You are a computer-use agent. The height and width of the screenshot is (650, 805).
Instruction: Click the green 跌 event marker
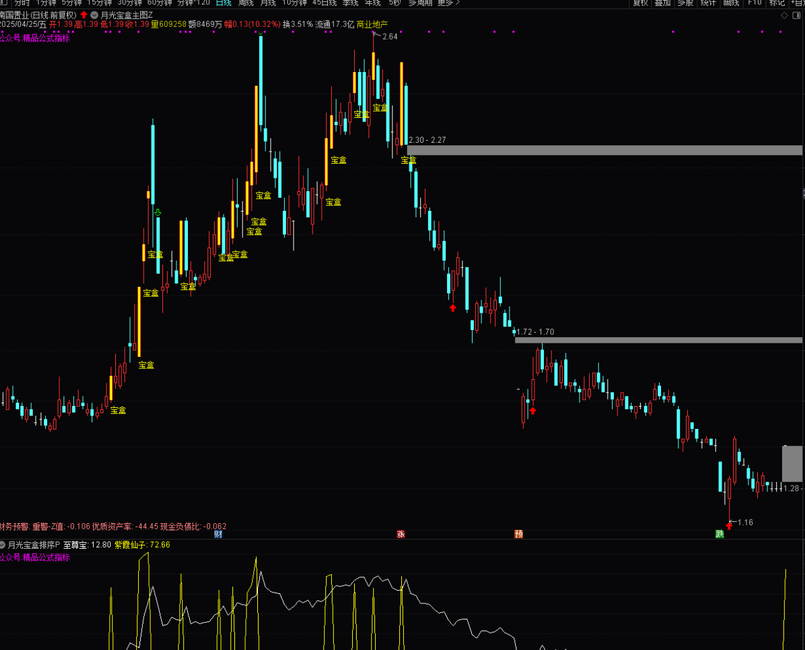tap(720, 534)
